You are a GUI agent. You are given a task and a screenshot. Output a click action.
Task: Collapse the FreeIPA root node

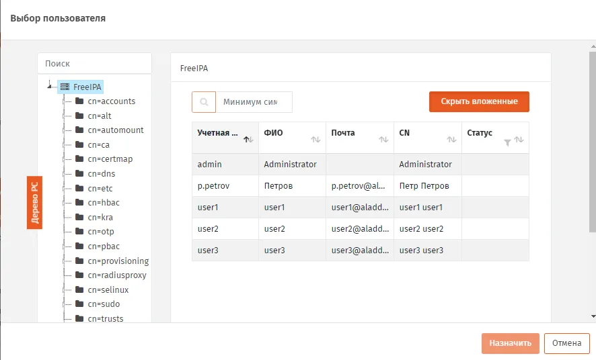coord(49,87)
